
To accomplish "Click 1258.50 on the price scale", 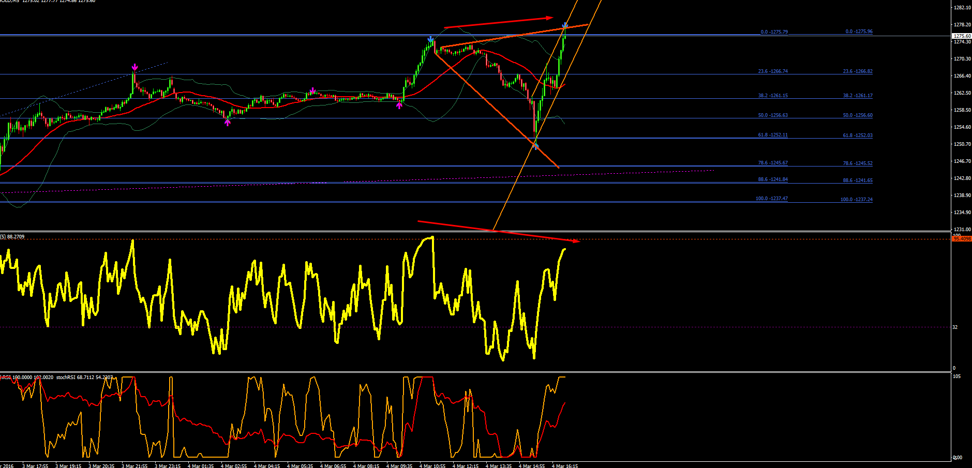I will tap(962, 110).
